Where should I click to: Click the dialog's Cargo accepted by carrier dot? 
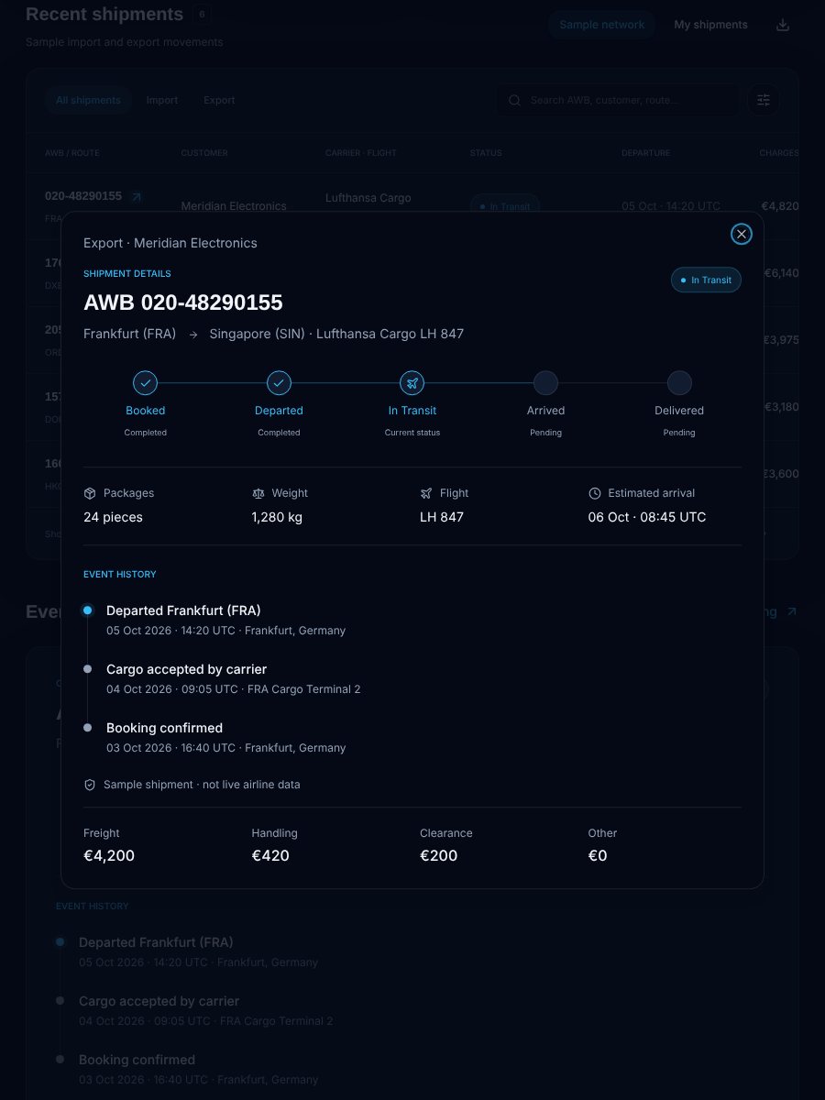pos(87,669)
